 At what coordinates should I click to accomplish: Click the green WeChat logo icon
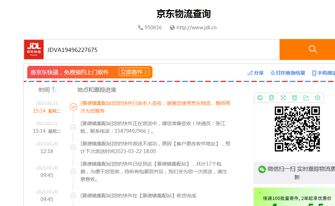click(x=262, y=169)
